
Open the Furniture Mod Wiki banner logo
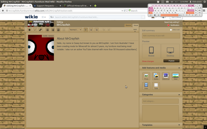(41, 24)
